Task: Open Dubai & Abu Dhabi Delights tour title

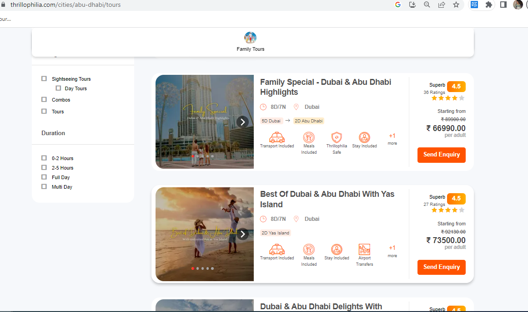Action: click(x=321, y=306)
